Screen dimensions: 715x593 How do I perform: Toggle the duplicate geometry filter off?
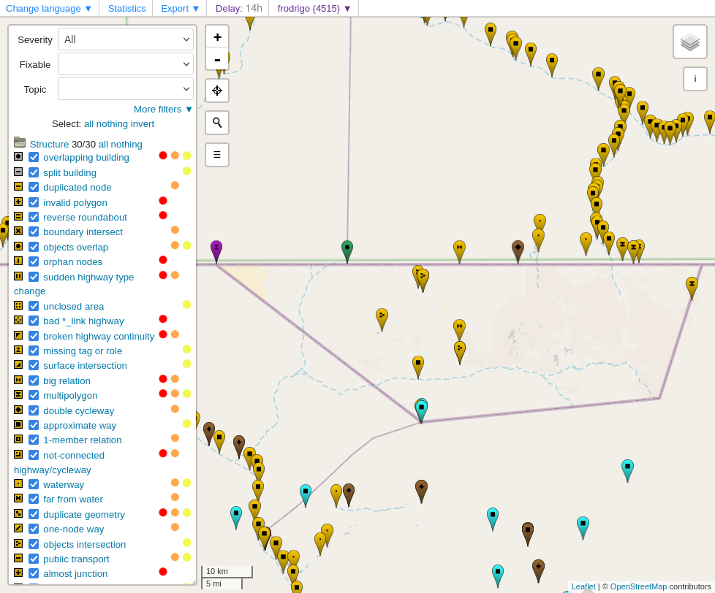point(34,513)
